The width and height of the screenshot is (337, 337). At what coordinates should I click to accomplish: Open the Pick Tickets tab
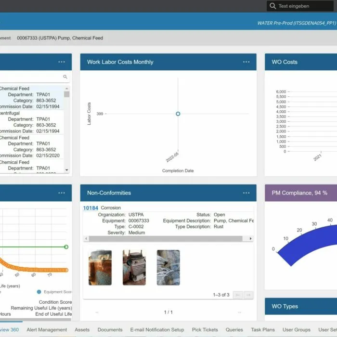point(205,329)
